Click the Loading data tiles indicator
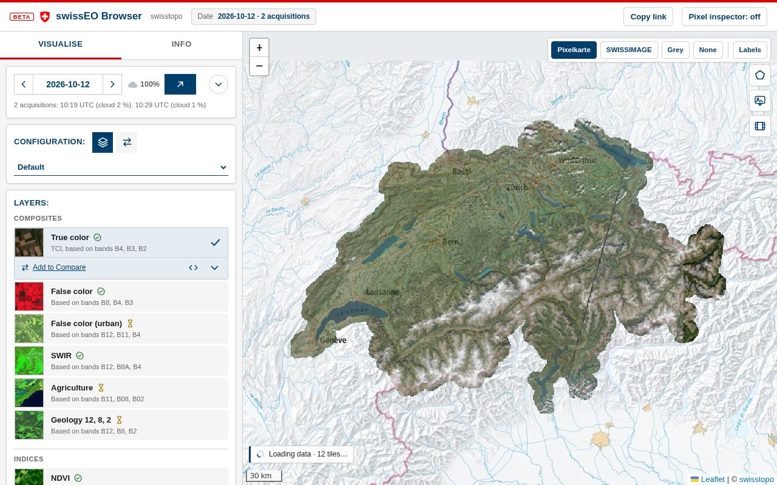 (x=302, y=454)
